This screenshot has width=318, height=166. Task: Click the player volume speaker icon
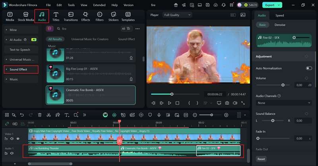[x=235, y=103]
